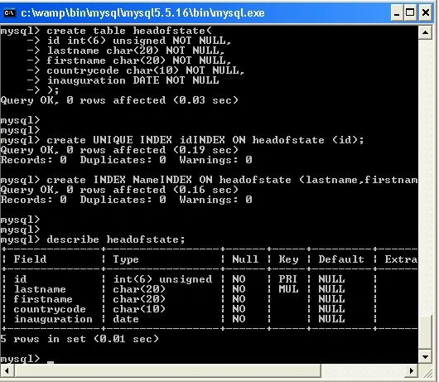This screenshot has width=439, height=382.
Task: Click 'inauguration DATE NOT NULL' line
Action: (x=133, y=80)
